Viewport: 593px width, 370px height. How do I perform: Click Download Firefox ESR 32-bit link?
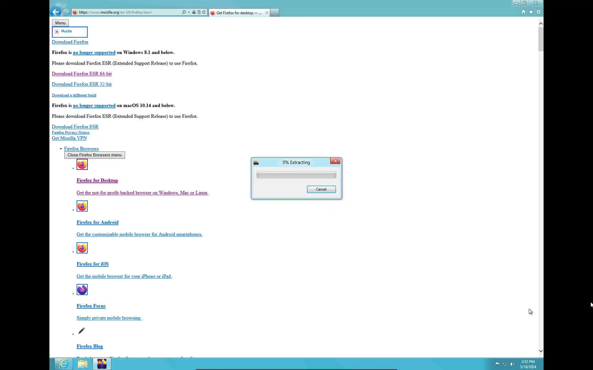click(82, 84)
